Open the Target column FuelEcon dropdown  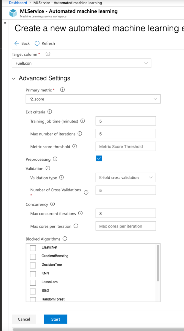(81, 63)
